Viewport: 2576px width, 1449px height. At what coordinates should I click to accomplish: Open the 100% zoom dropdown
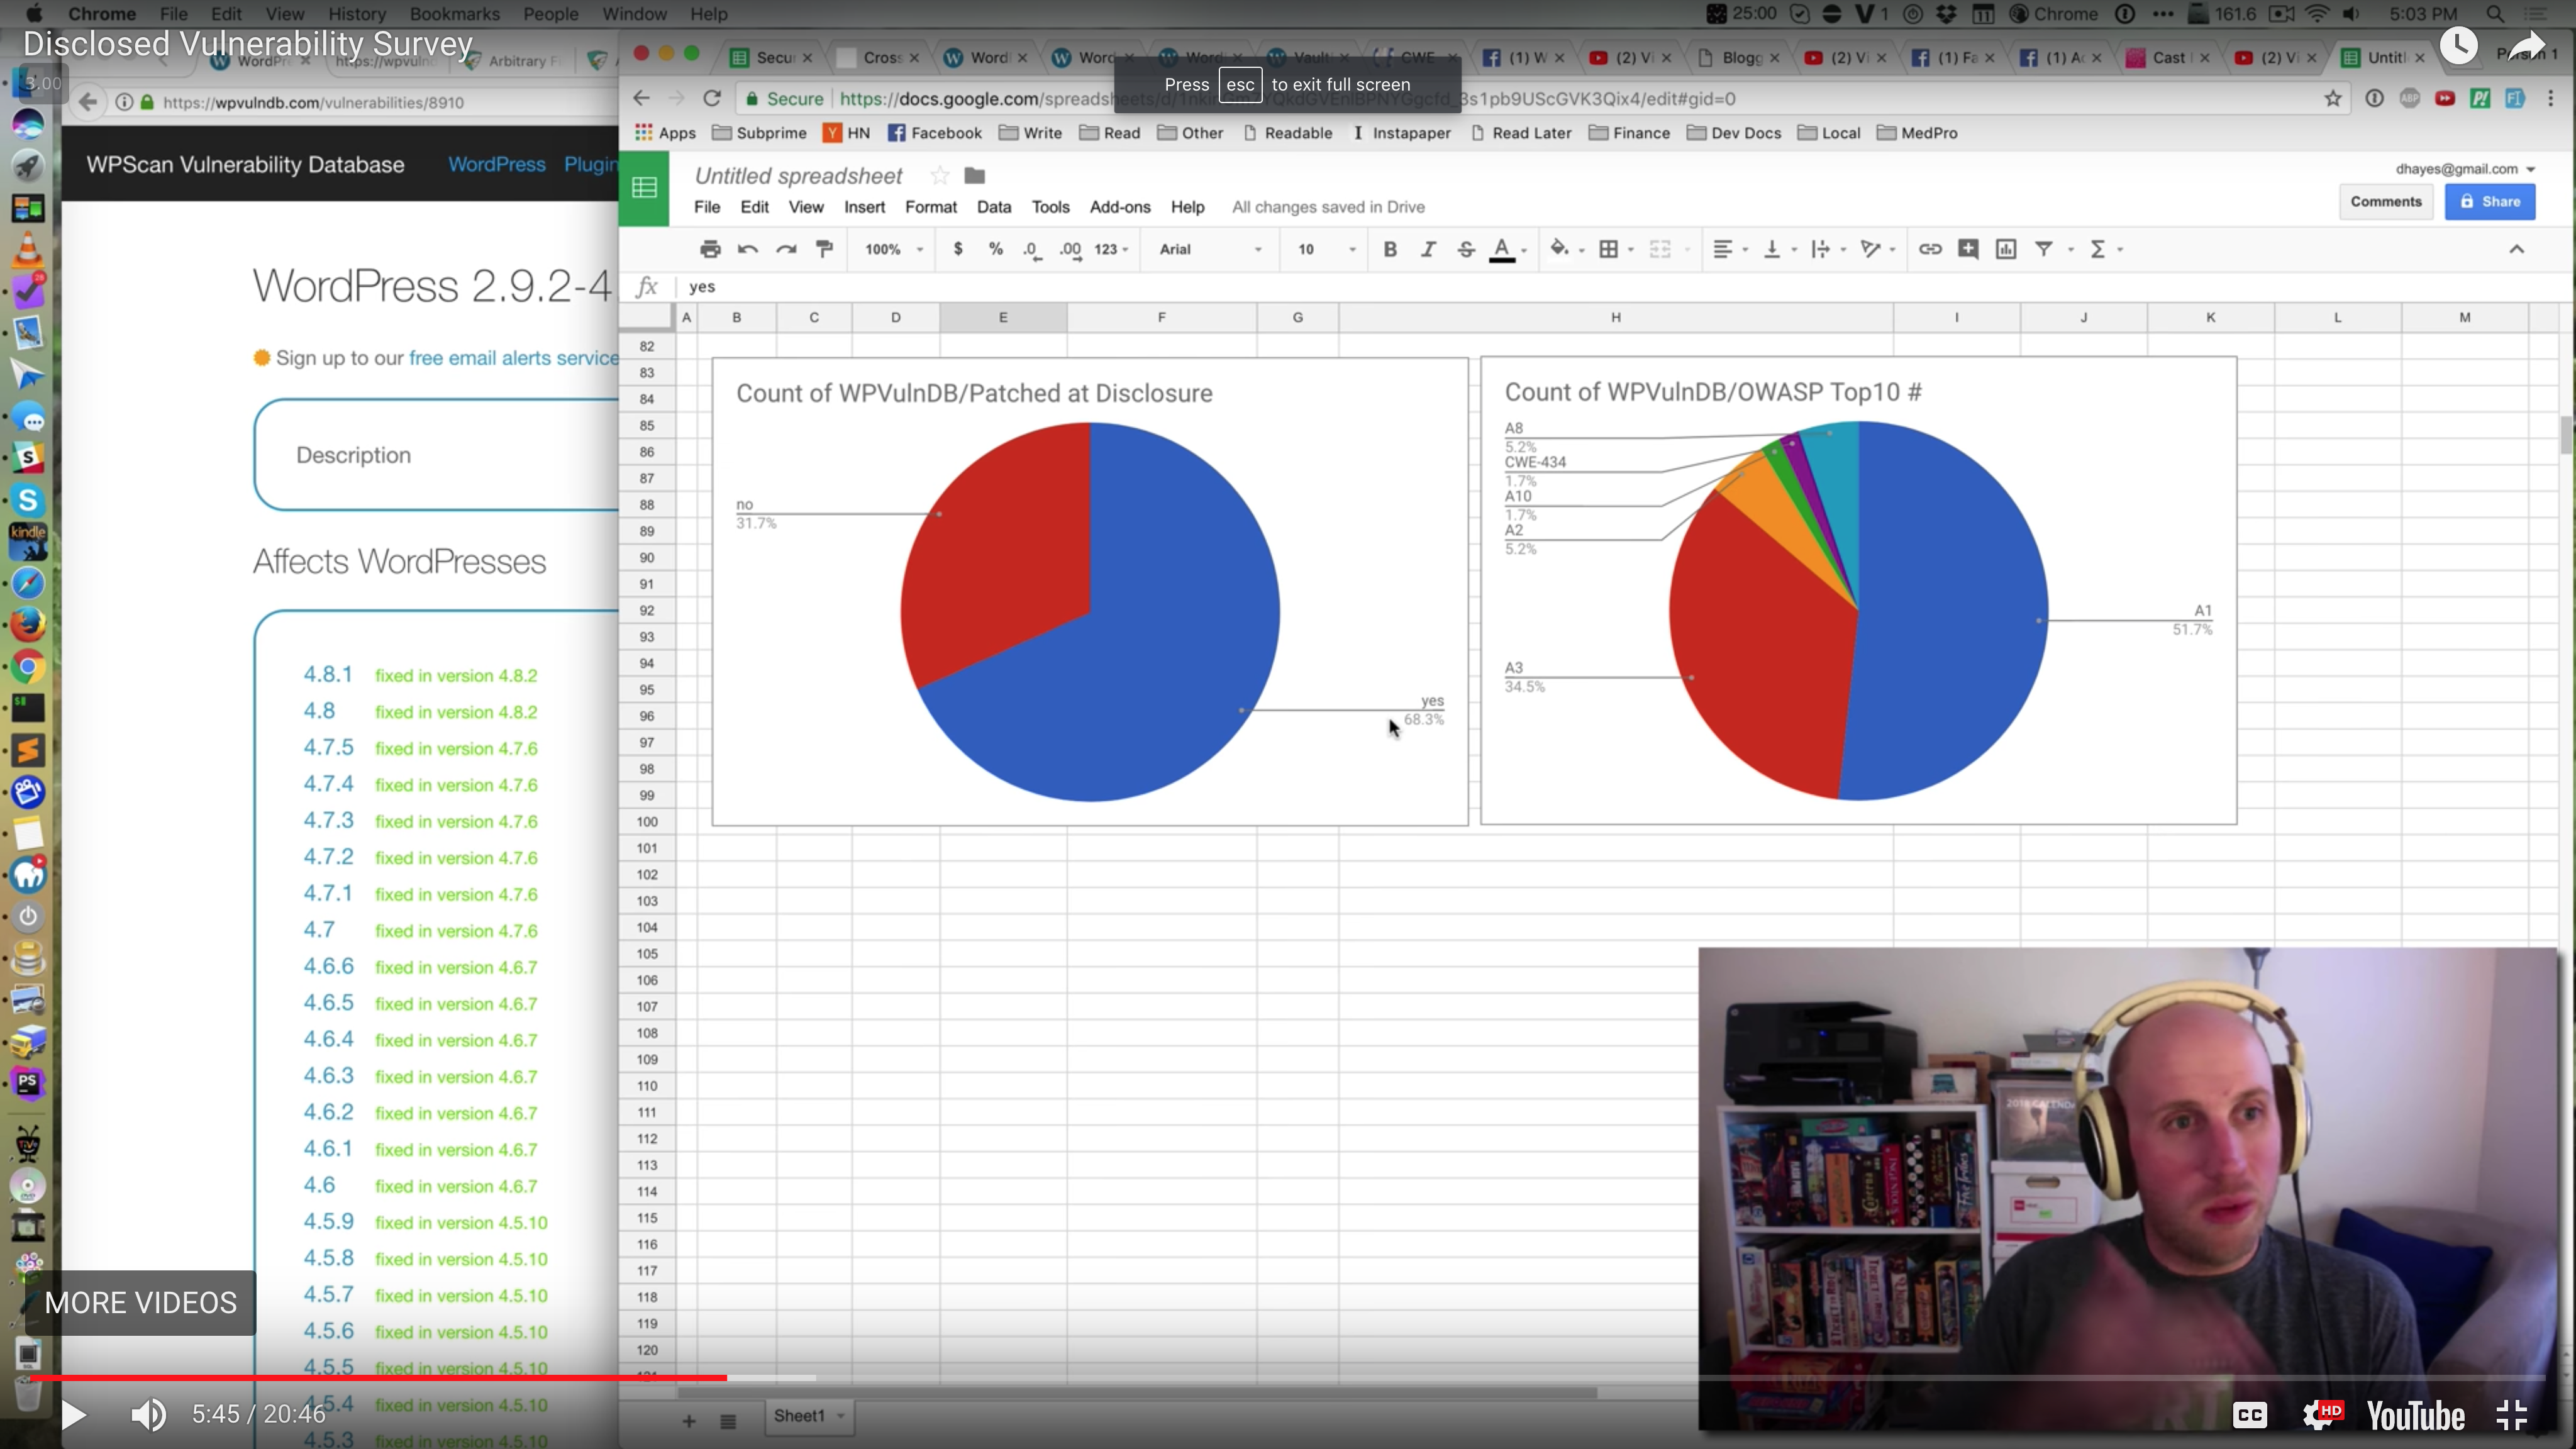pos(894,249)
